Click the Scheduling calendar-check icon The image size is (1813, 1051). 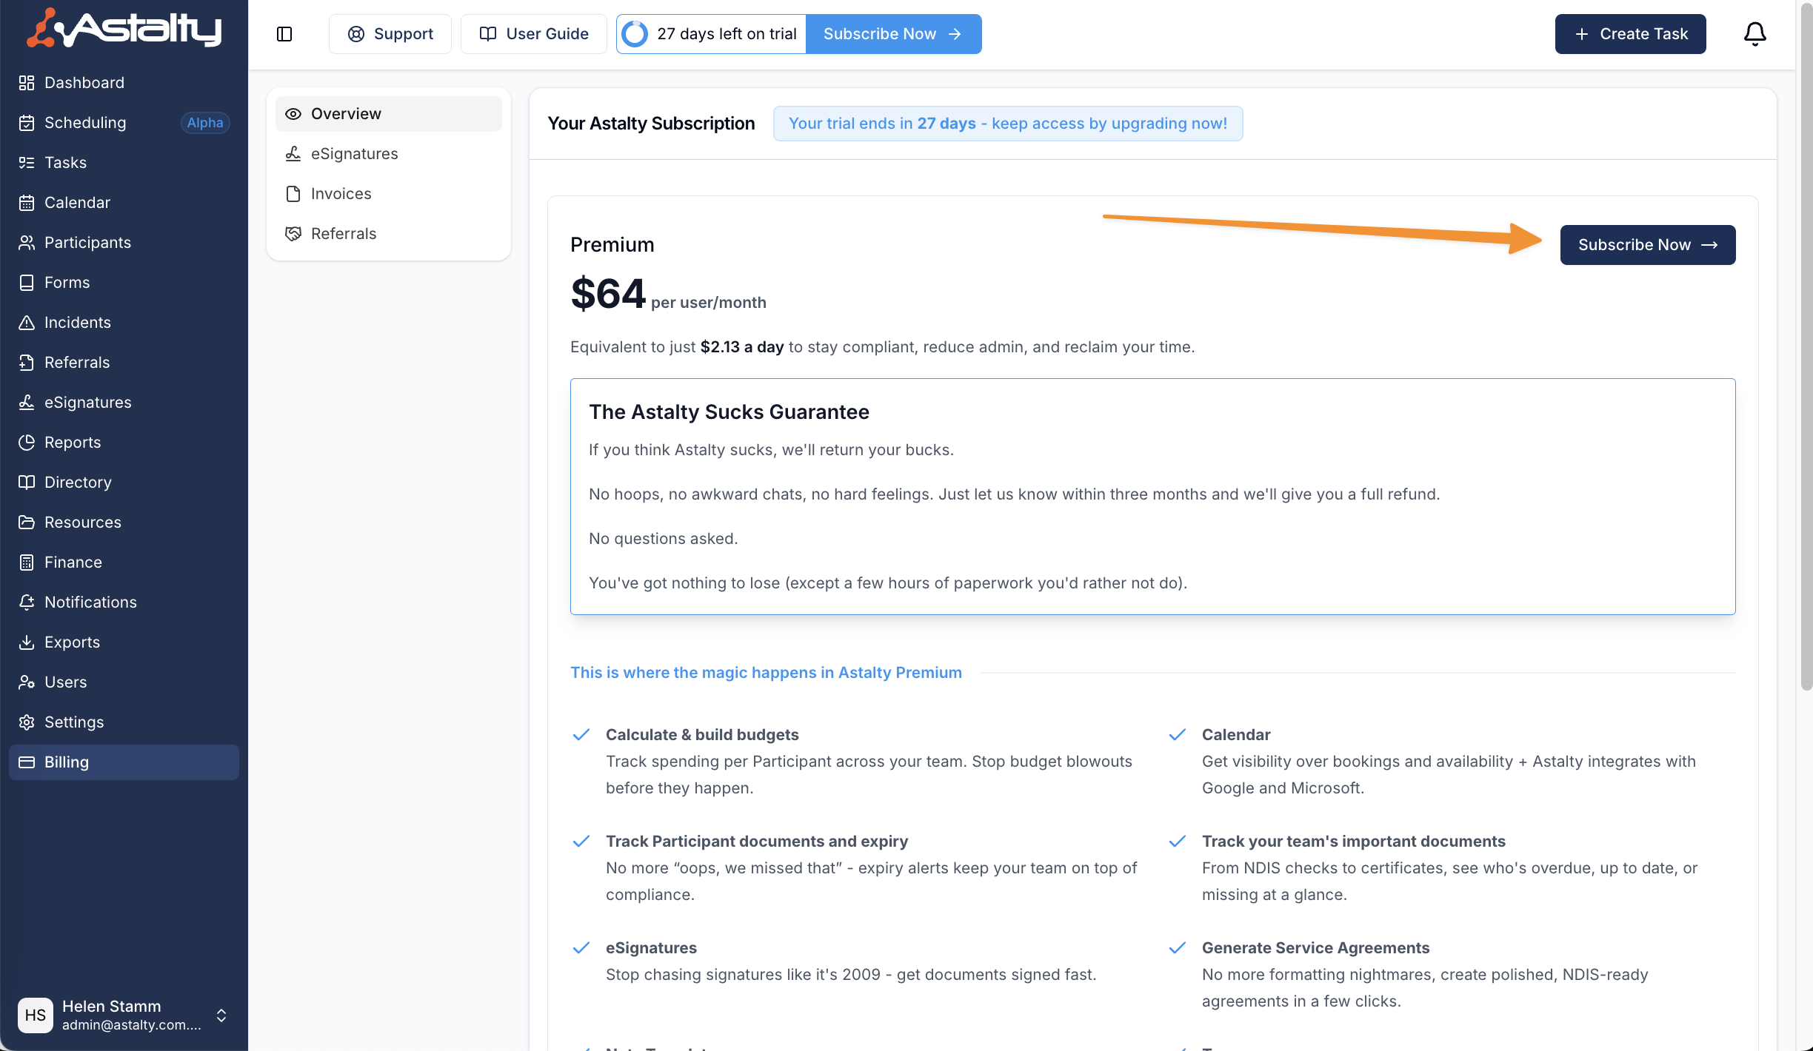pyautogui.click(x=27, y=123)
